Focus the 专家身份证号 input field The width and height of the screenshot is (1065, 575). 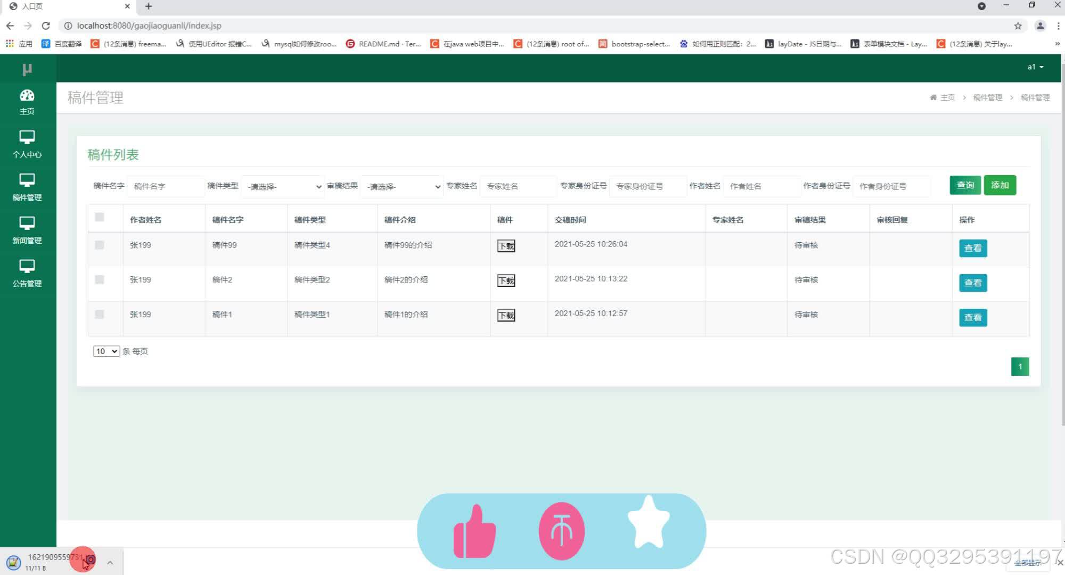click(x=648, y=186)
